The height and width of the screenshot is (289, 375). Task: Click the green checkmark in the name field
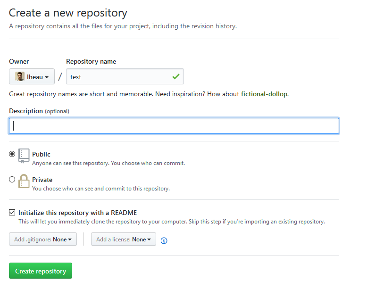tap(176, 76)
